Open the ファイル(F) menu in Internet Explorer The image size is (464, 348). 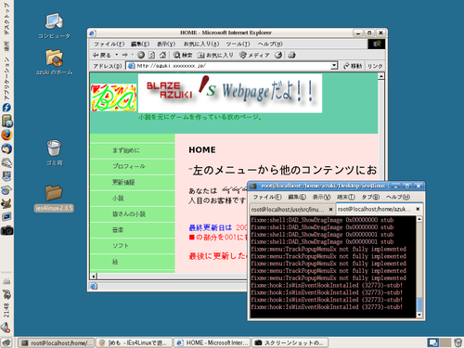click(x=109, y=44)
